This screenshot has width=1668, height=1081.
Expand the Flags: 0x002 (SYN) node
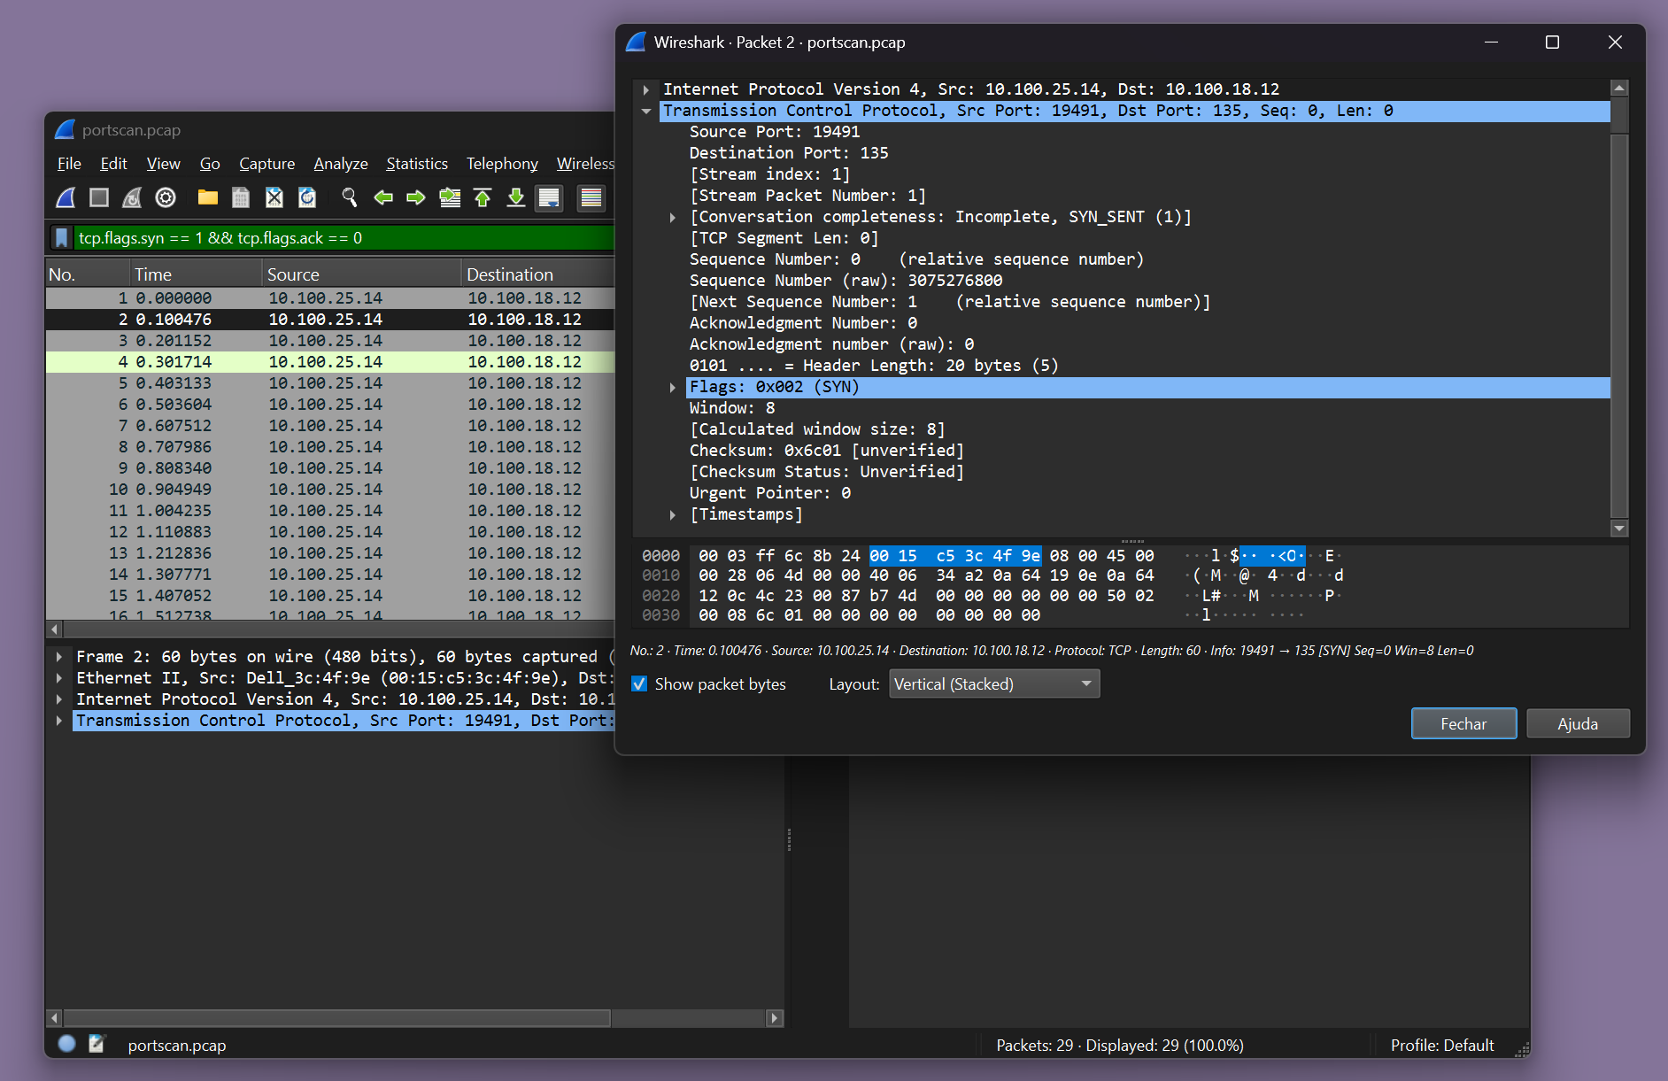(673, 387)
